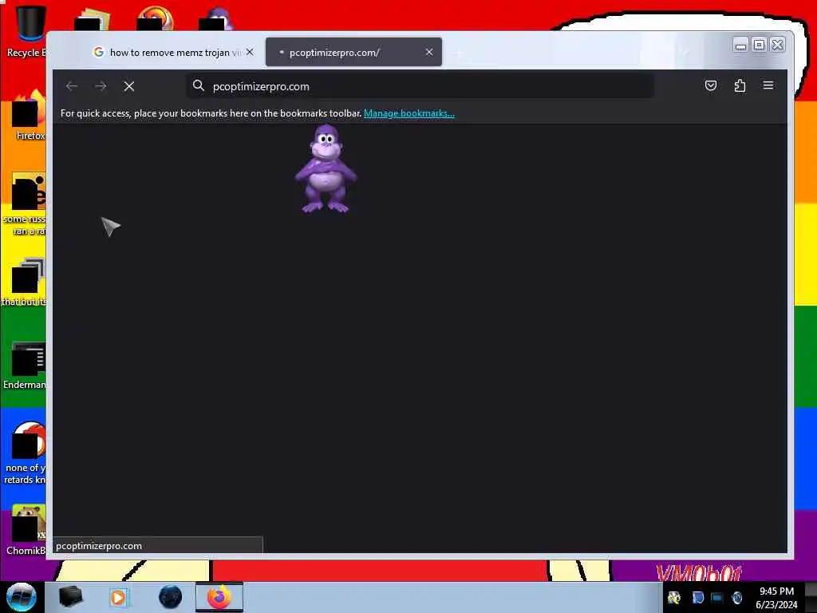Close the 'how to remove memz trojan' tab

250,52
